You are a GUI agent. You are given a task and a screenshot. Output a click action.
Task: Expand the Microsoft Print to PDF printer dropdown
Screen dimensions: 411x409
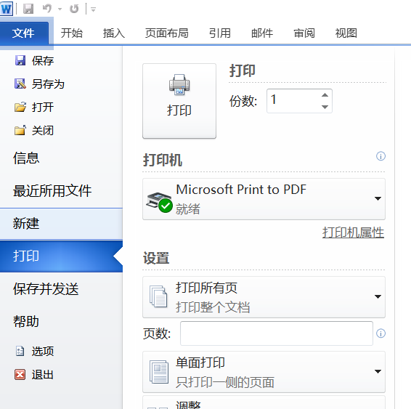click(264, 199)
